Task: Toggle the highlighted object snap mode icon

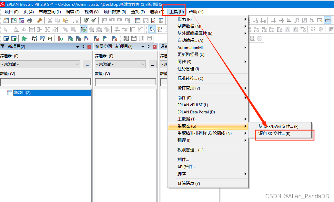Action: 84,29
